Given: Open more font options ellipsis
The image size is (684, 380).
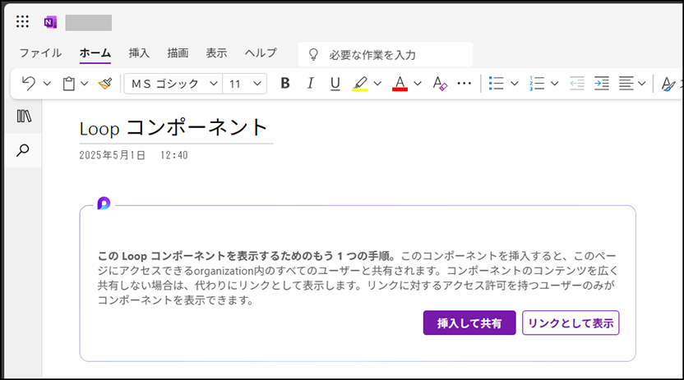Looking at the screenshot, I should (464, 83).
